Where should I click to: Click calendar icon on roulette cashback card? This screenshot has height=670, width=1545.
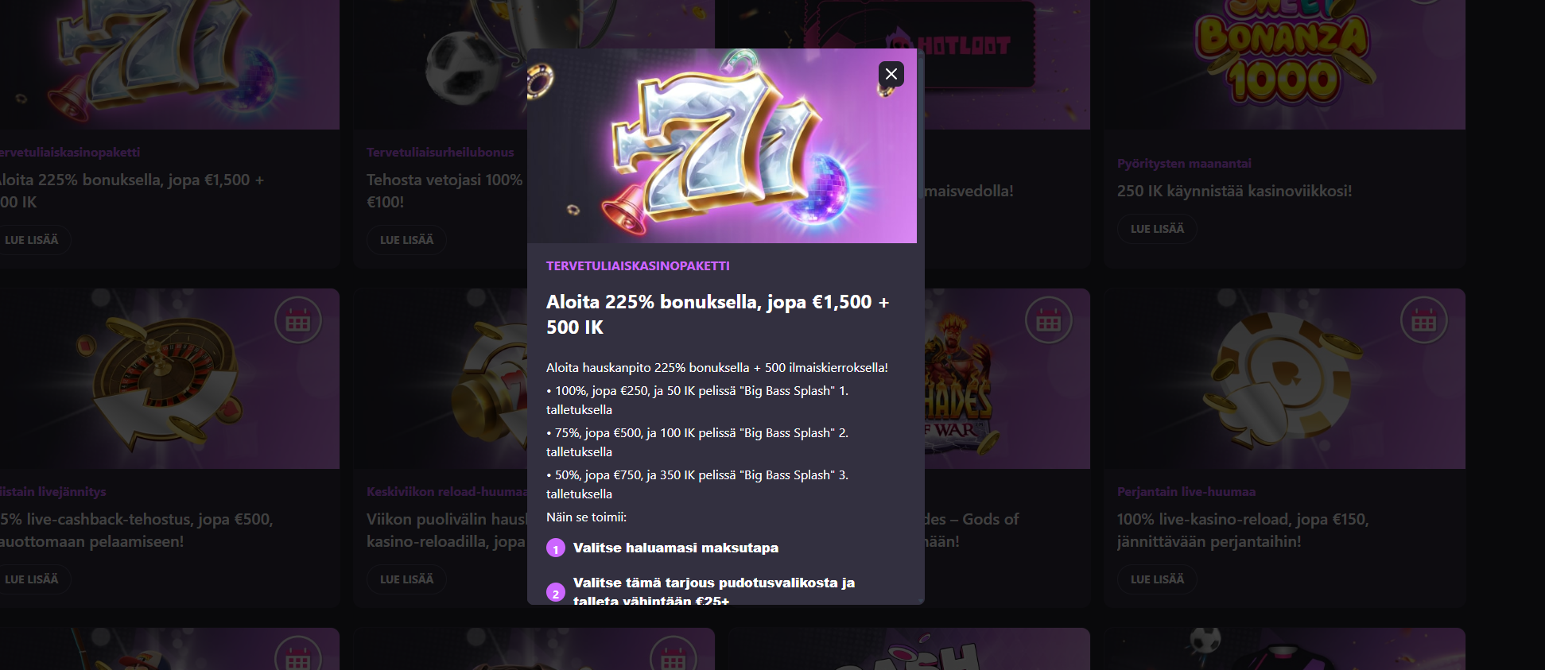click(x=297, y=320)
